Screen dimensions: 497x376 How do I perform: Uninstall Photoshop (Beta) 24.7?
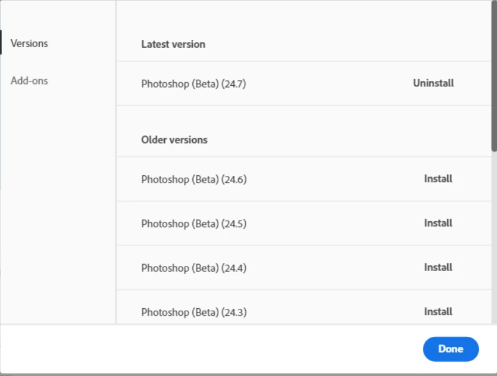tap(434, 83)
